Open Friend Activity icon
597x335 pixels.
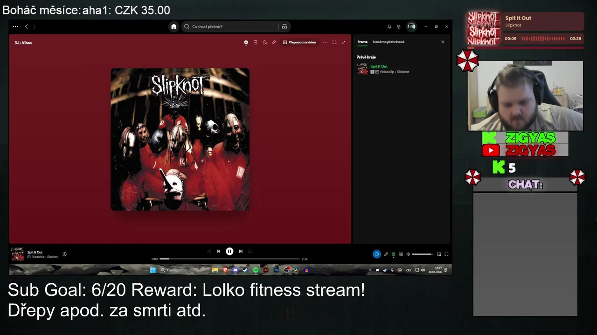coord(398,27)
